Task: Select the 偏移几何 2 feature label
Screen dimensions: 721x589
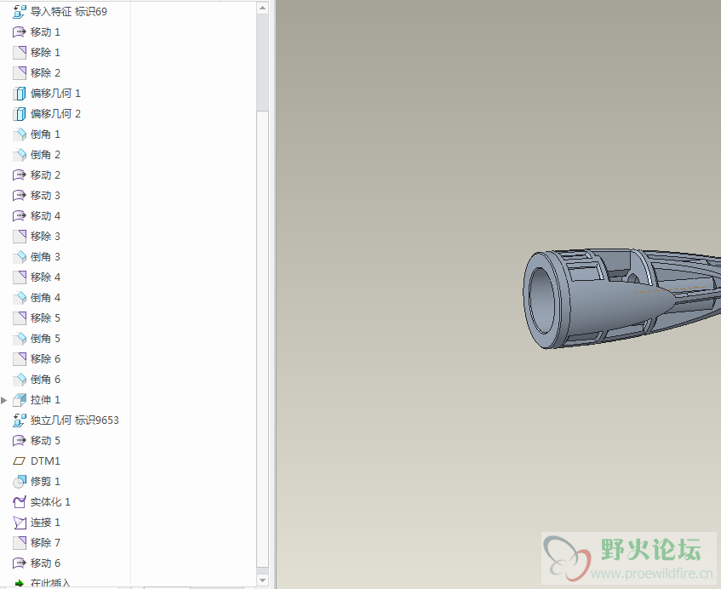Action: [x=55, y=113]
